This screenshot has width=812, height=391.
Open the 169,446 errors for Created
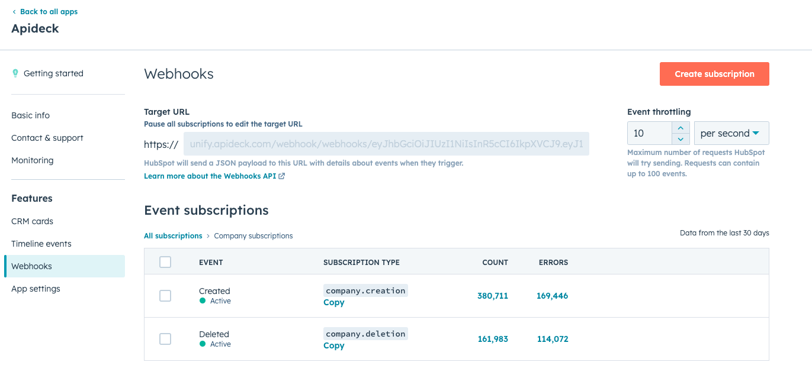(552, 296)
